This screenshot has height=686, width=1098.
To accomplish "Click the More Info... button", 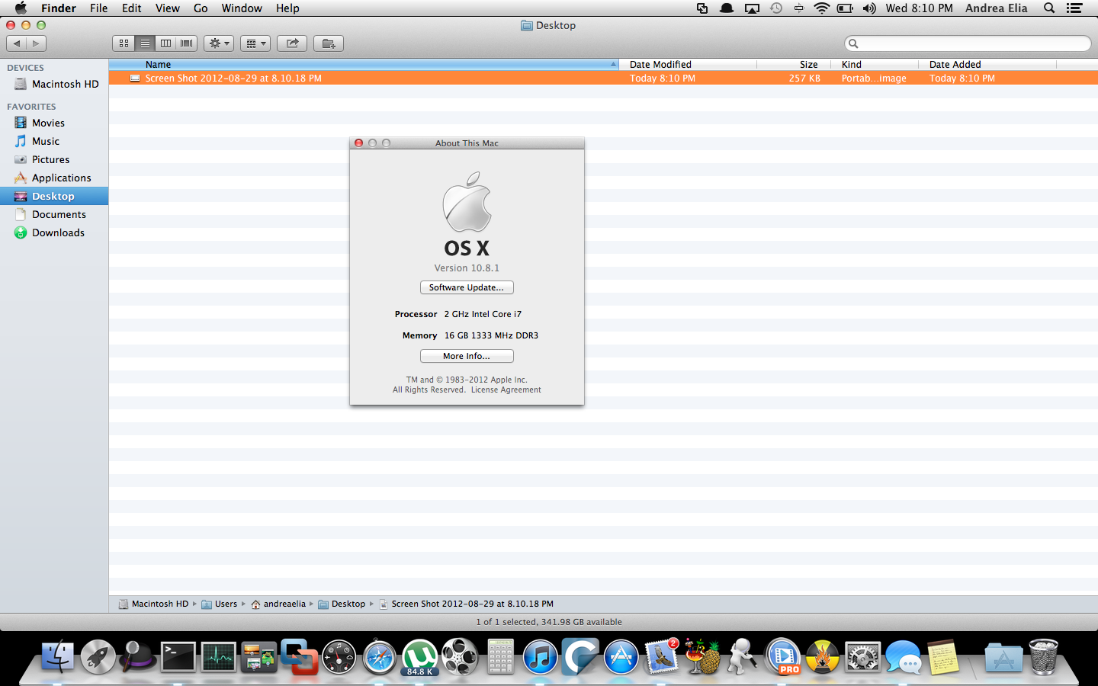I will [x=467, y=356].
